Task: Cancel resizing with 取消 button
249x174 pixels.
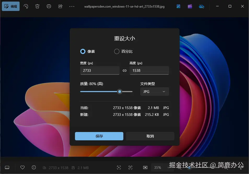Action: [x=150, y=136]
